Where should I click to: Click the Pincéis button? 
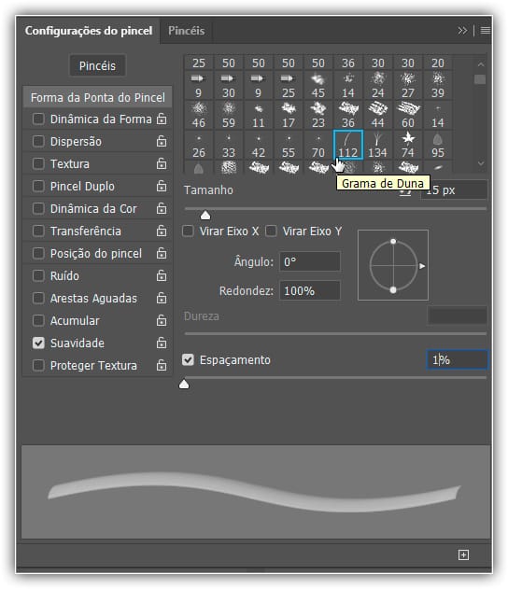(97, 65)
